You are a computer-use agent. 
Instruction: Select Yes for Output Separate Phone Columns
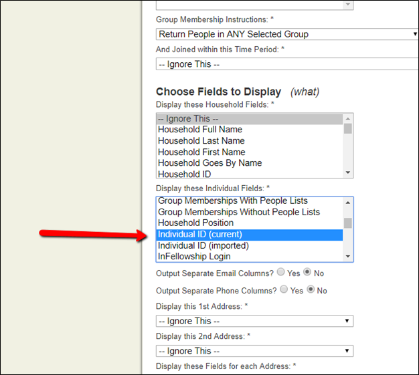click(284, 289)
